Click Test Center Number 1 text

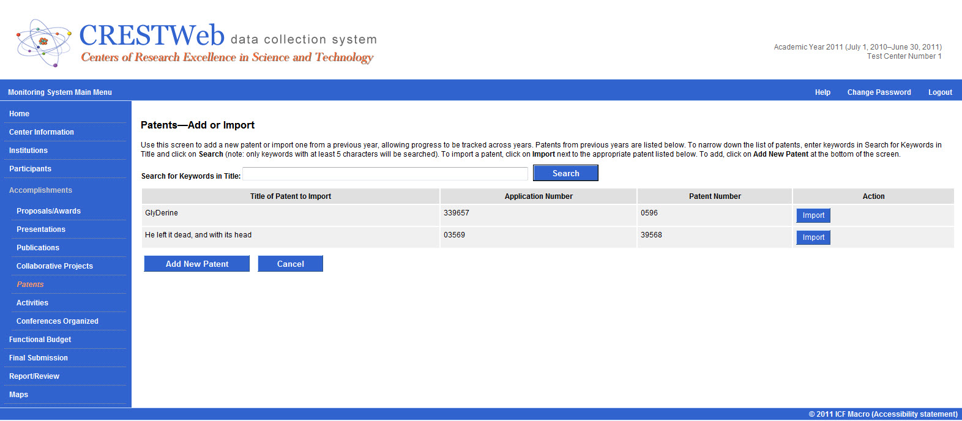click(x=904, y=56)
